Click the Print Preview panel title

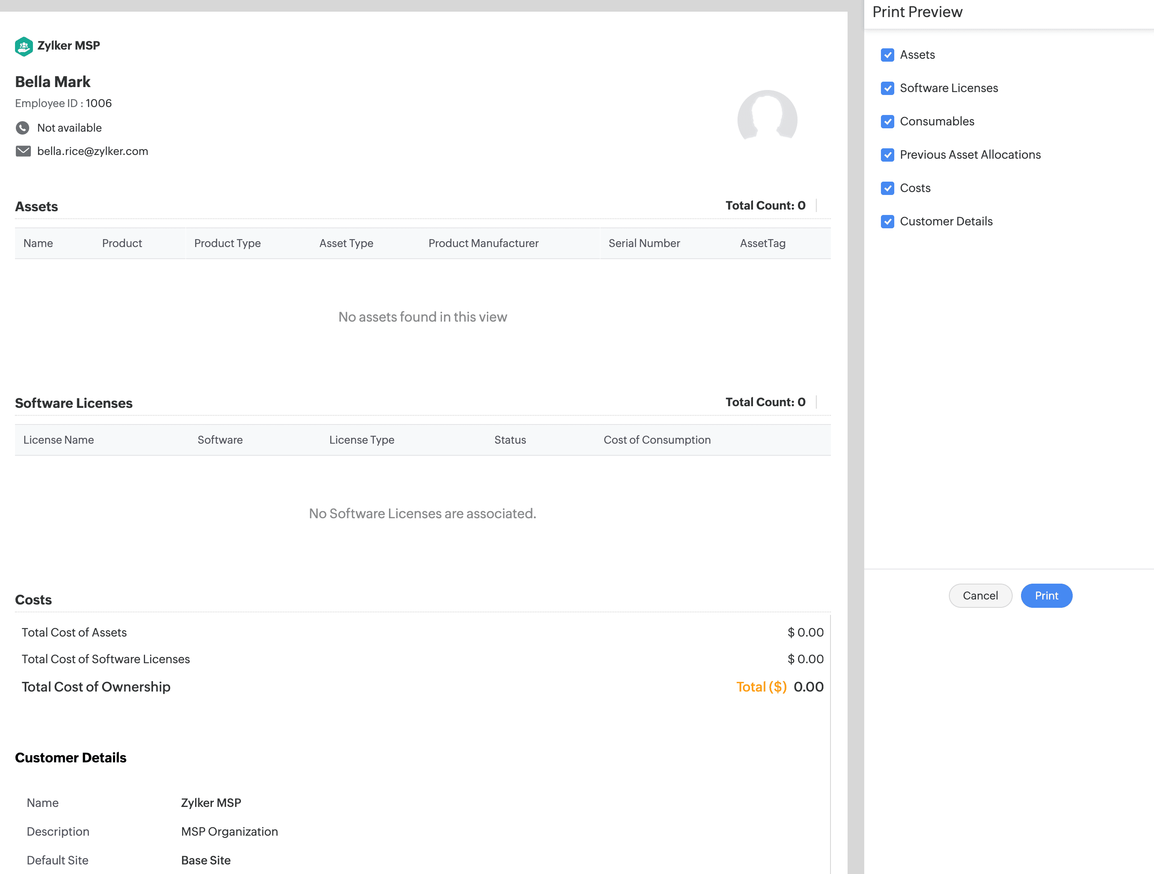coord(917,12)
